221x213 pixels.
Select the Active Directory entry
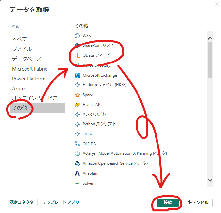(x=97, y=65)
